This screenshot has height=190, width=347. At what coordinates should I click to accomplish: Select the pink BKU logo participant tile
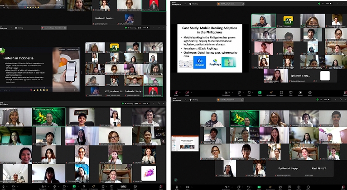tap(149, 173)
